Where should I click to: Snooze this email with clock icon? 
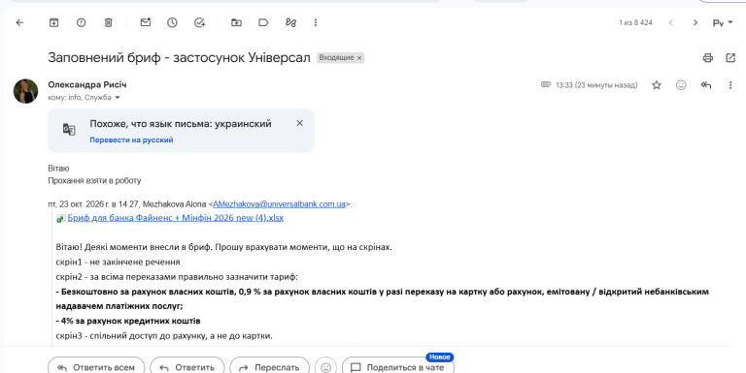[x=172, y=22]
